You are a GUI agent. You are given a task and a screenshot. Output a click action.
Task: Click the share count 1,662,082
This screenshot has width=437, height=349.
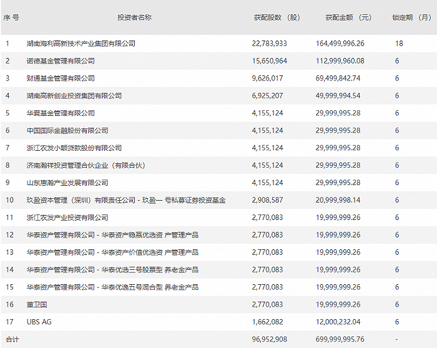click(x=267, y=322)
